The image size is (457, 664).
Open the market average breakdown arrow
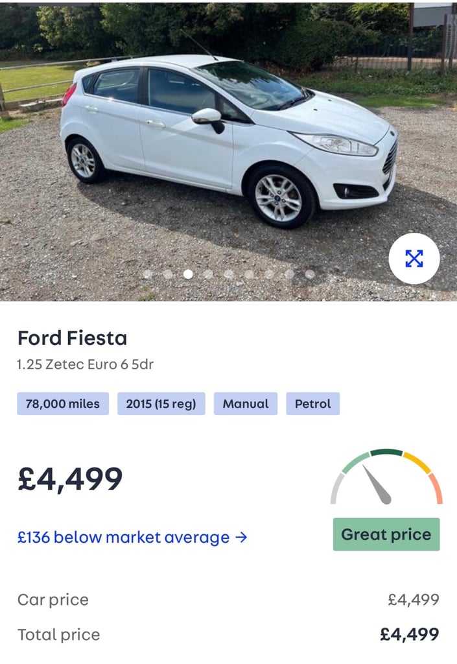pyautogui.click(x=242, y=537)
